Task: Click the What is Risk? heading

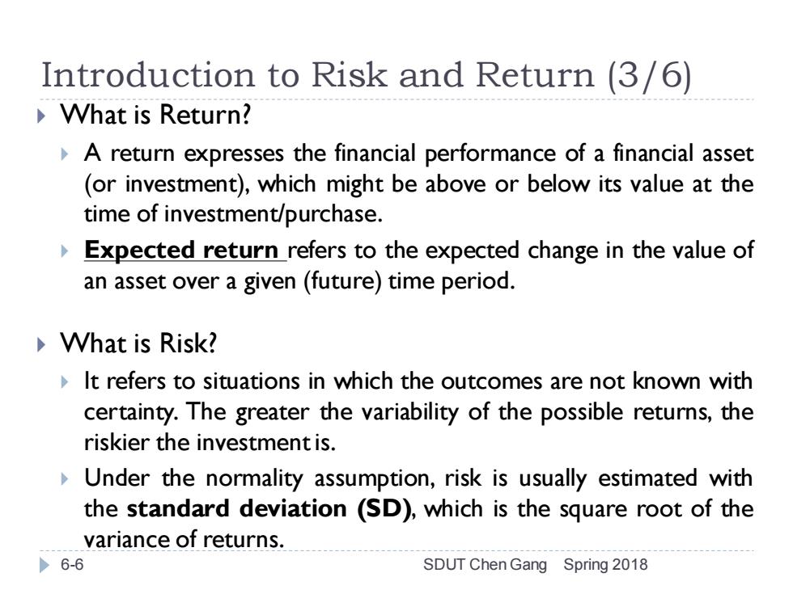Action: [x=138, y=343]
